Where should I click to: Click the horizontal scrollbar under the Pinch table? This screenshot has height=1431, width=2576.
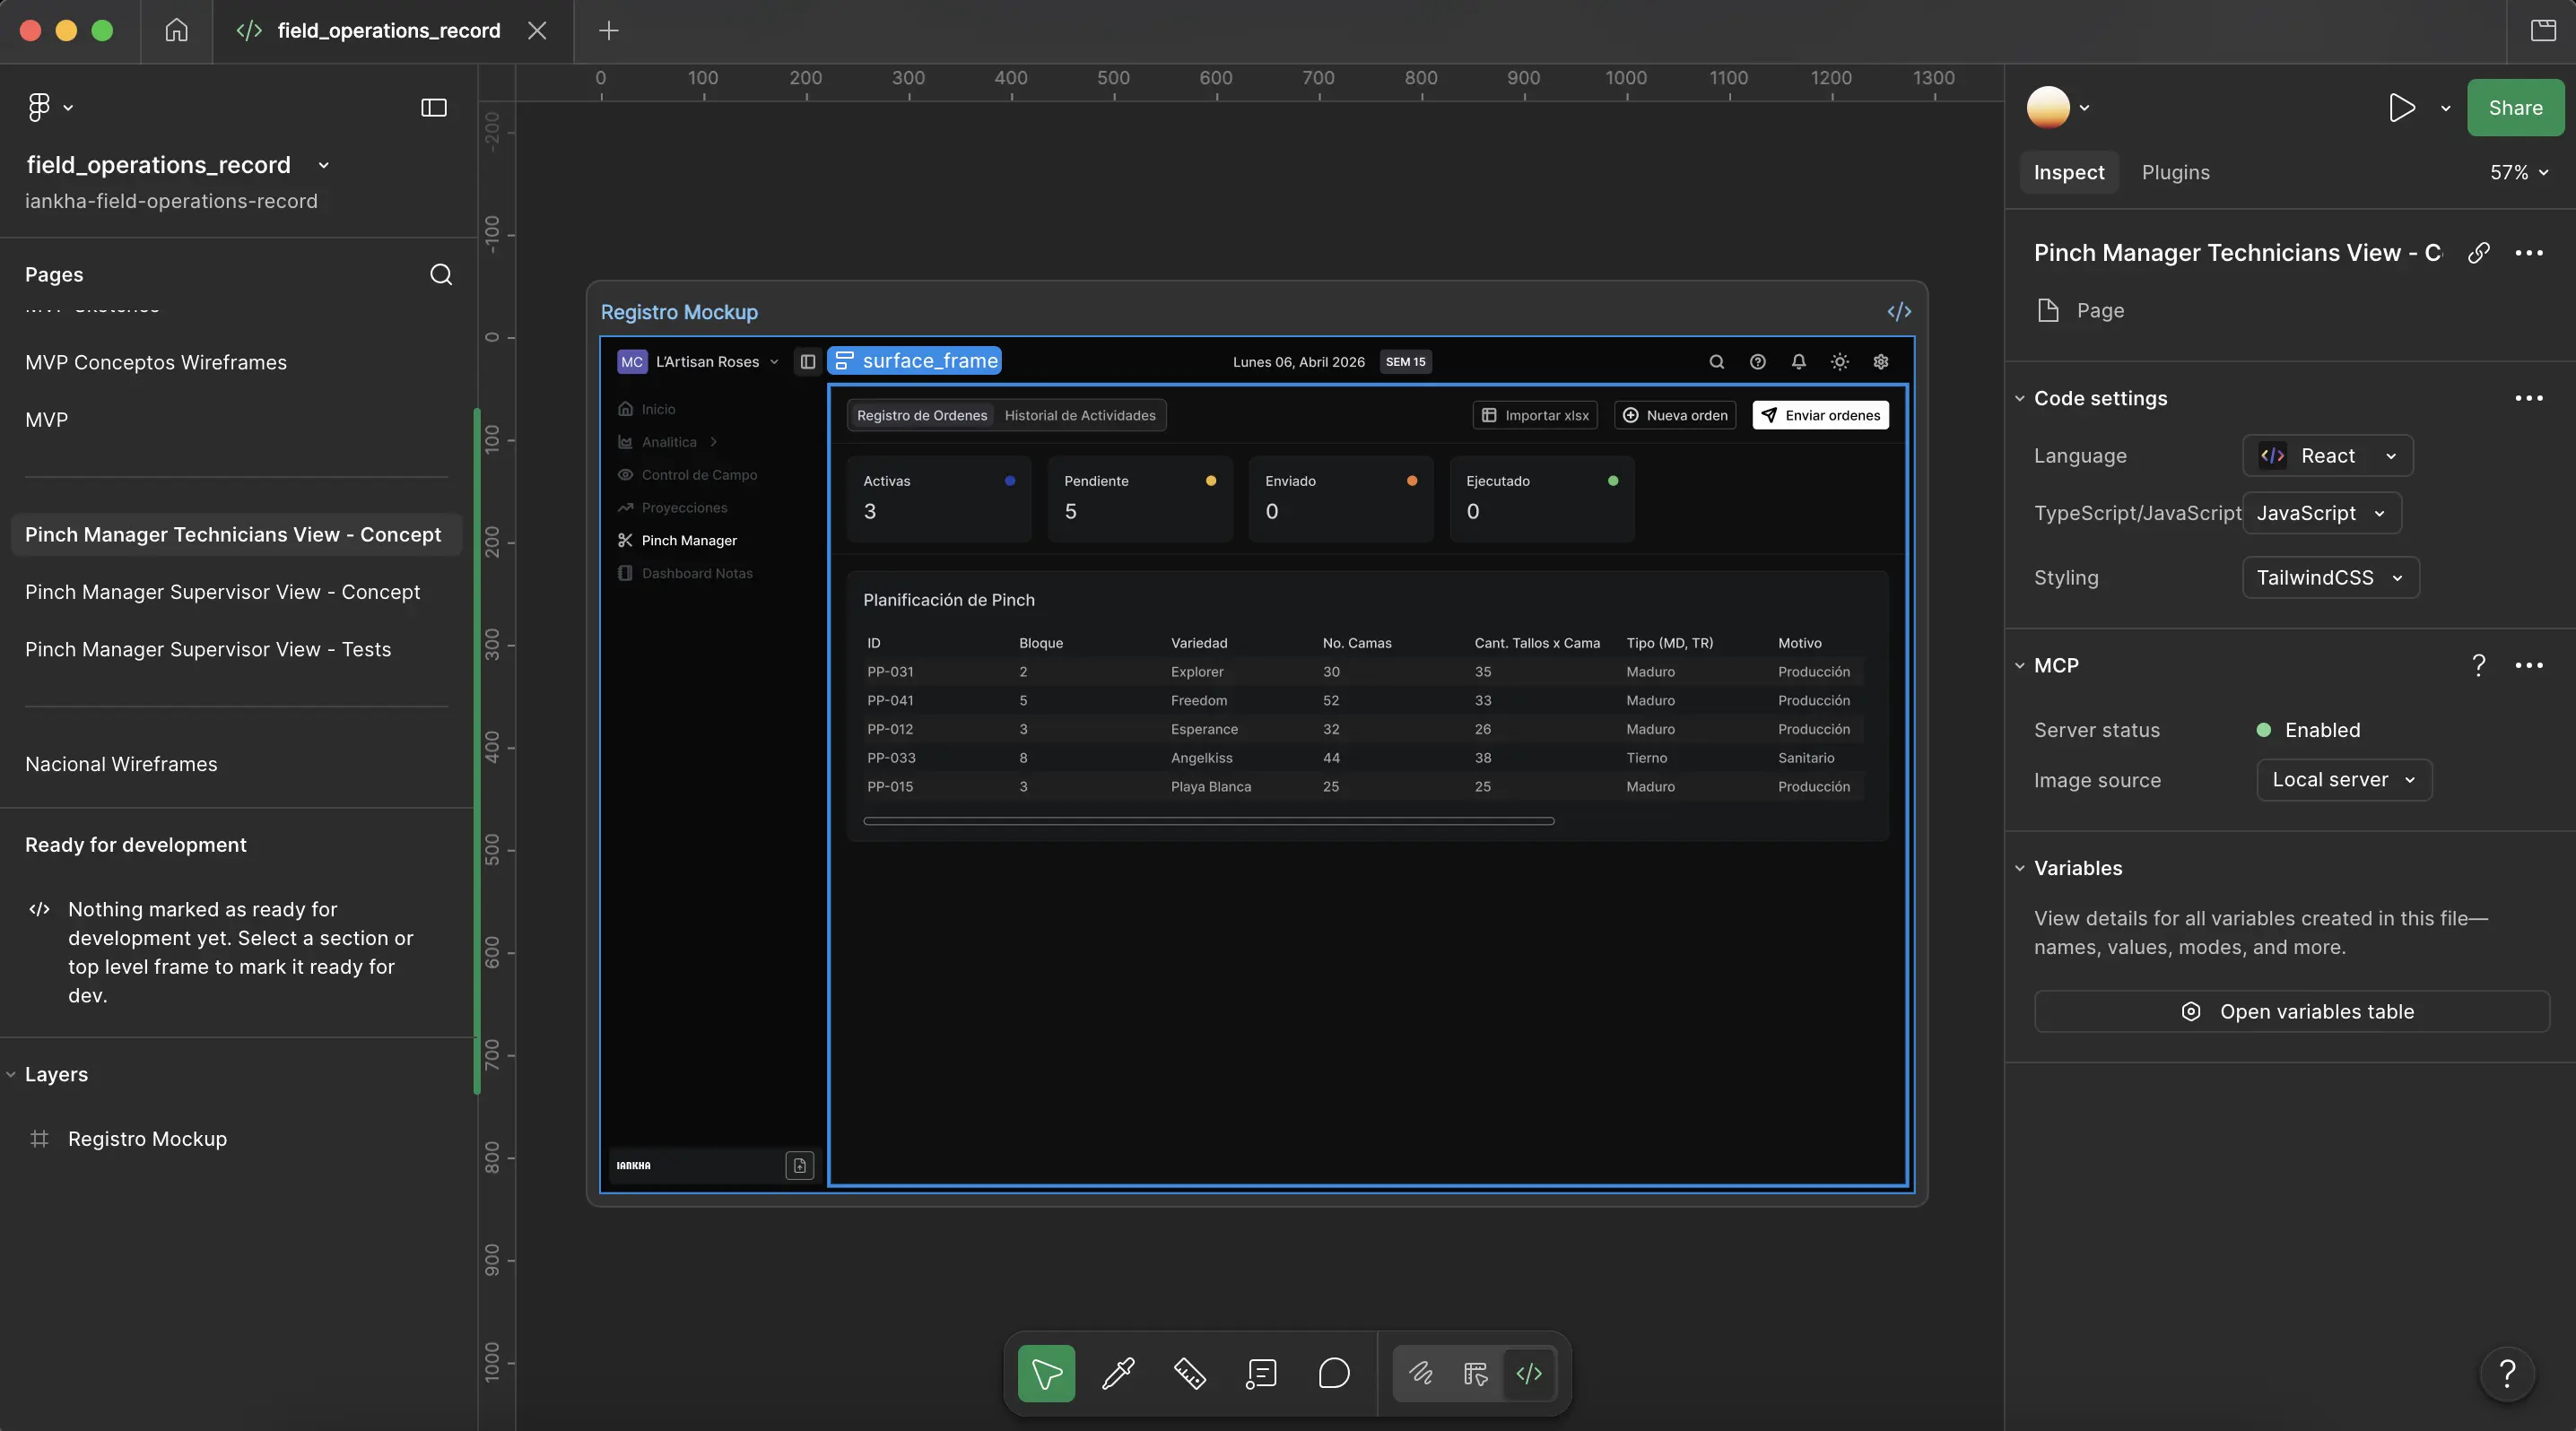click(1208, 821)
